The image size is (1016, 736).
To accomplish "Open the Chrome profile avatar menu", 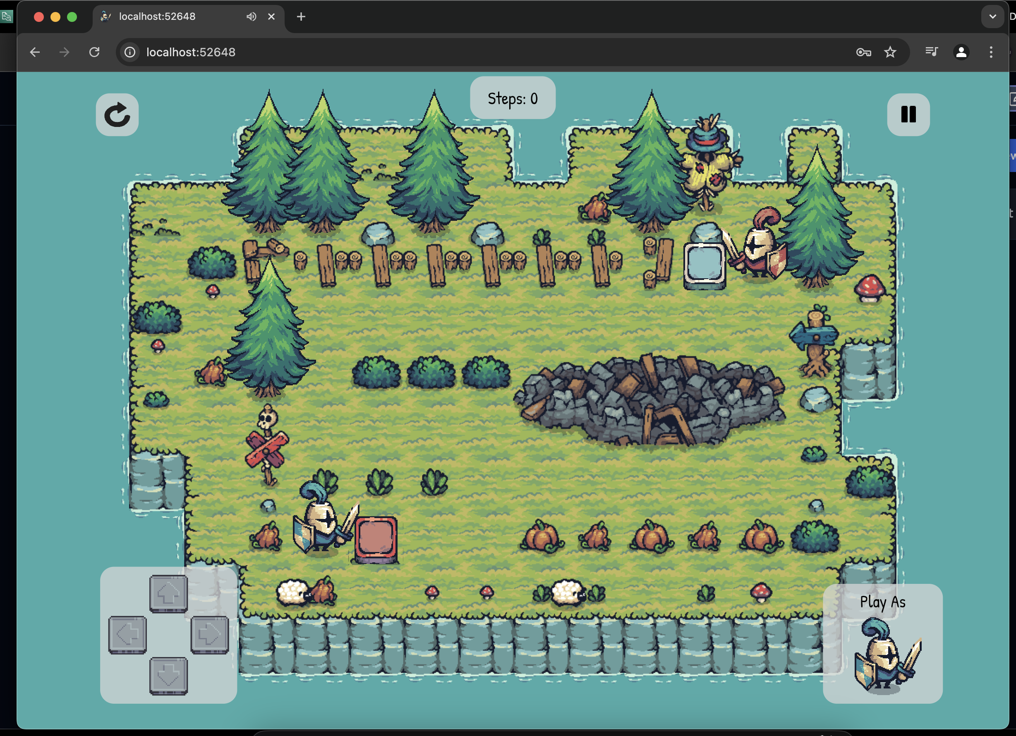I will [961, 53].
